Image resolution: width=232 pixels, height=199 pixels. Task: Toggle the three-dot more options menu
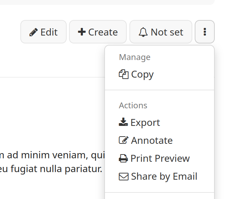tap(205, 32)
